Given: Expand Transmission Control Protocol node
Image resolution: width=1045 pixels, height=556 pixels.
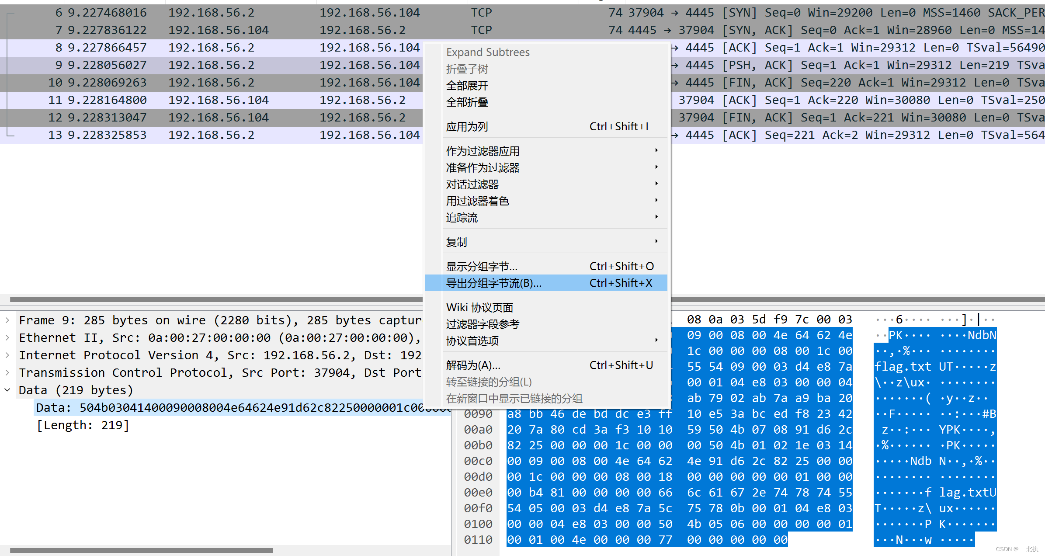Looking at the screenshot, I should point(7,373).
